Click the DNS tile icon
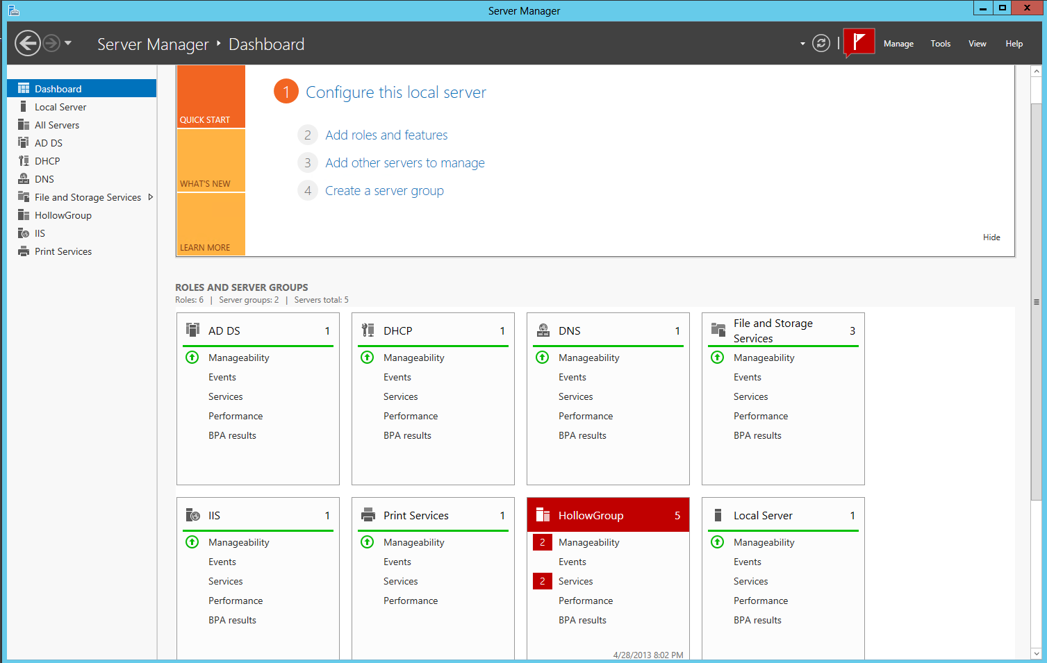The width and height of the screenshot is (1047, 663). 543,330
